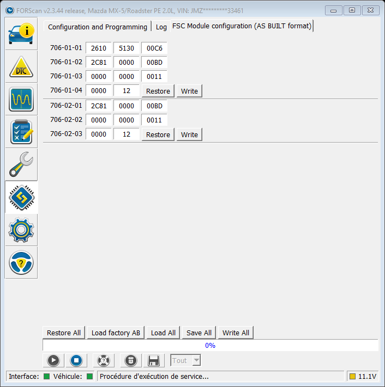Click the 706-01-01 row label

pos(66,48)
